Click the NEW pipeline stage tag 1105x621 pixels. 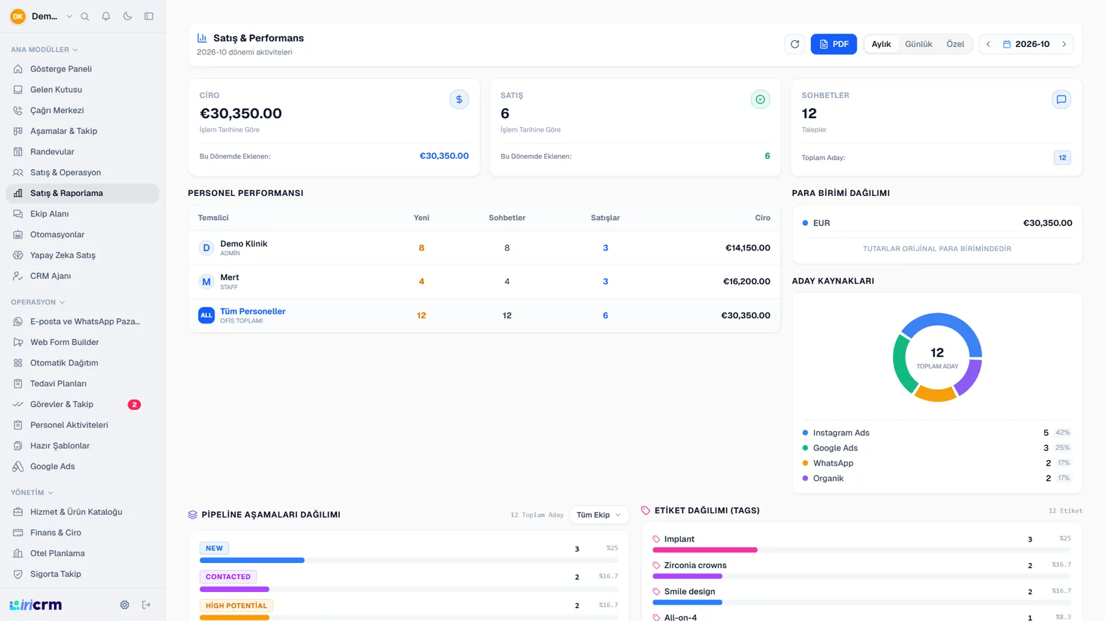click(x=214, y=549)
